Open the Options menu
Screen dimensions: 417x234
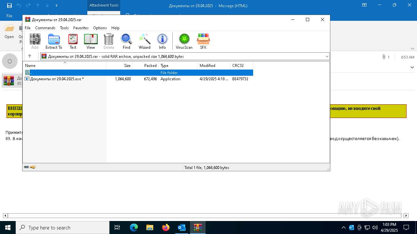pos(100,28)
